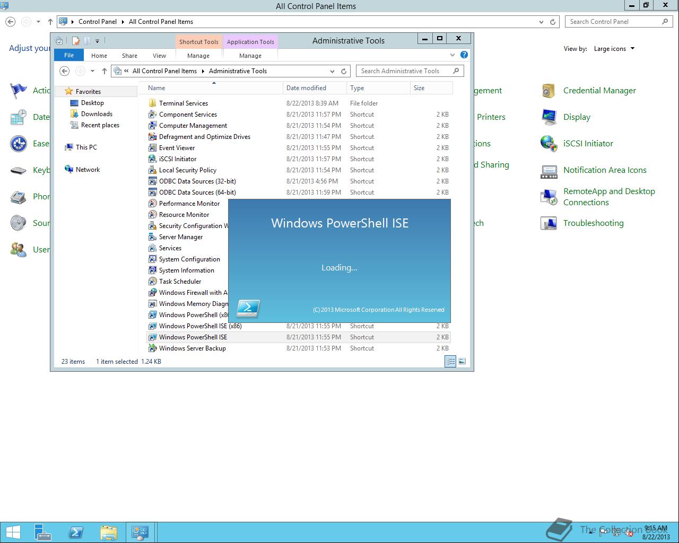Go up one level in Administrative Tools
679x543 pixels.
click(105, 71)
